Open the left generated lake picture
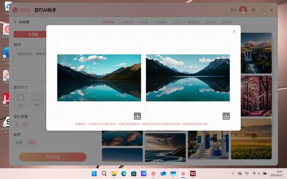This screenshot has height=179, width=287. (99, 78)
